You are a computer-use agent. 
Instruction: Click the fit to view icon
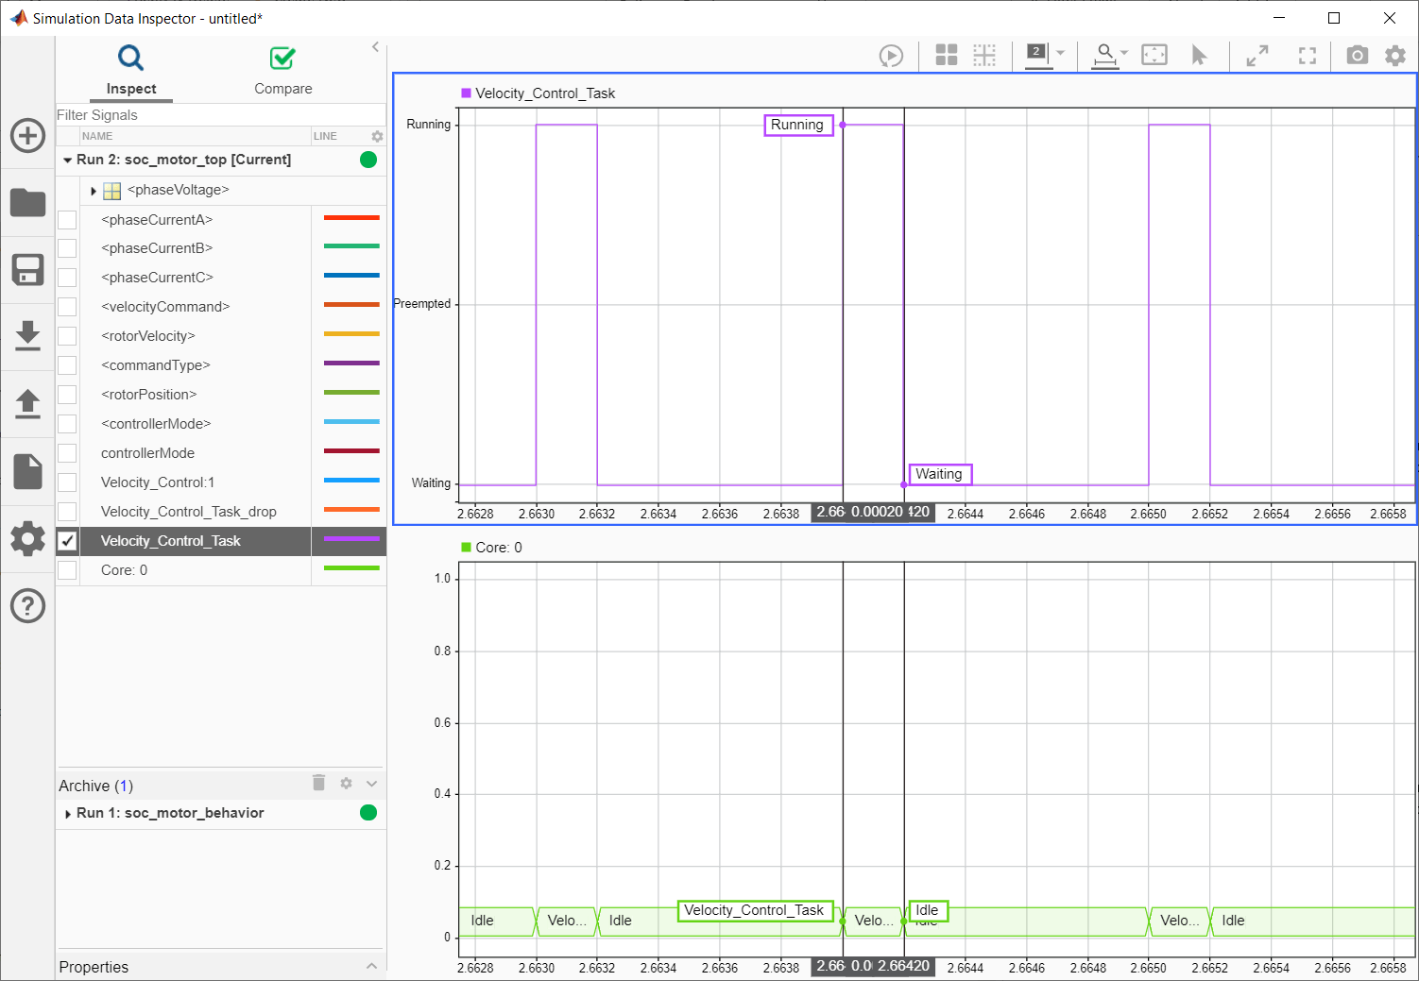[x=1154, y=56]
